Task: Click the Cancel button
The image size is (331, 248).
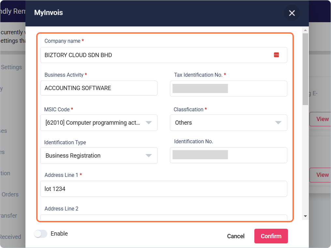Action: [x=235, y=236]
